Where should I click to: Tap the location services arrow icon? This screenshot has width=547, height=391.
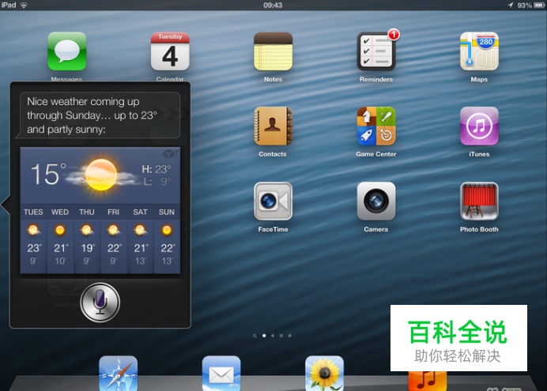(x=511, y=5)
